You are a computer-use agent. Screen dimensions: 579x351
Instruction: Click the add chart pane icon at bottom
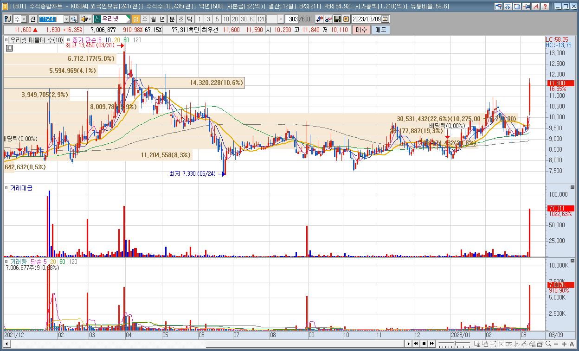coord(477,344)
